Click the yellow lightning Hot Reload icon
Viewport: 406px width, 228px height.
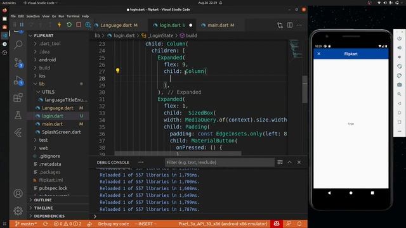click(x=59, y=25)
